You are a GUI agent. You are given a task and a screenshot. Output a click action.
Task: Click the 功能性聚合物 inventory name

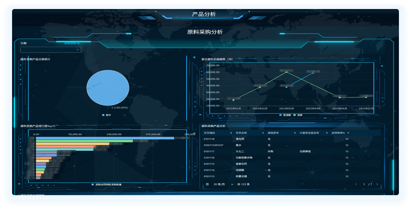(244, 158)
